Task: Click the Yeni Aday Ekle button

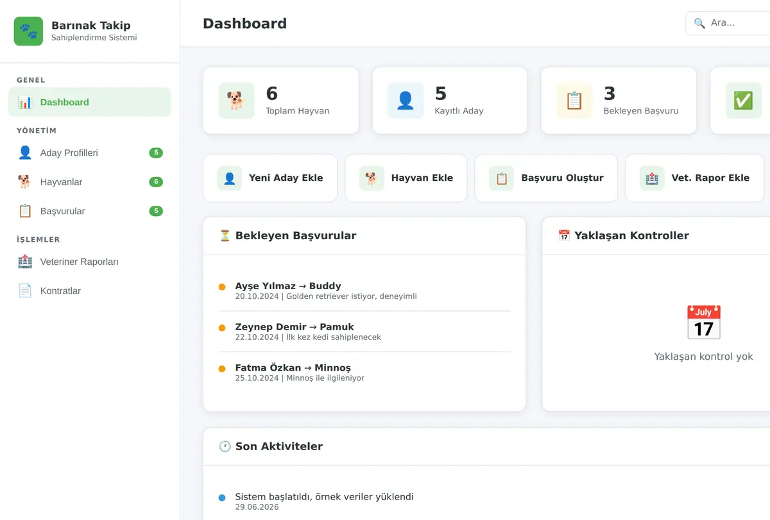Action: [270, 178]
